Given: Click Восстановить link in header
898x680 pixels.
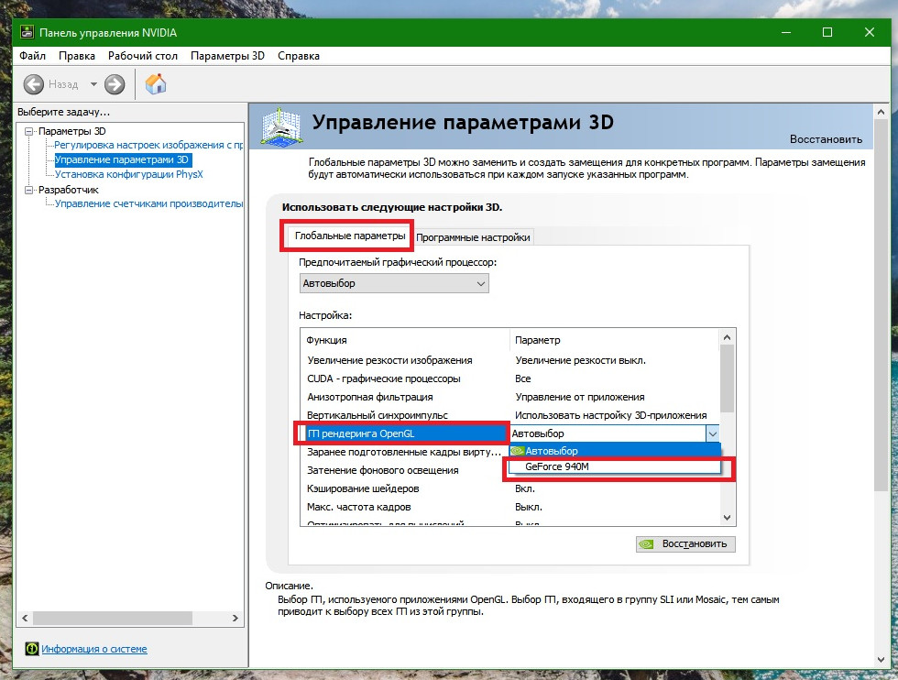Looking at the screenshot, I should [x=826, y=139].
